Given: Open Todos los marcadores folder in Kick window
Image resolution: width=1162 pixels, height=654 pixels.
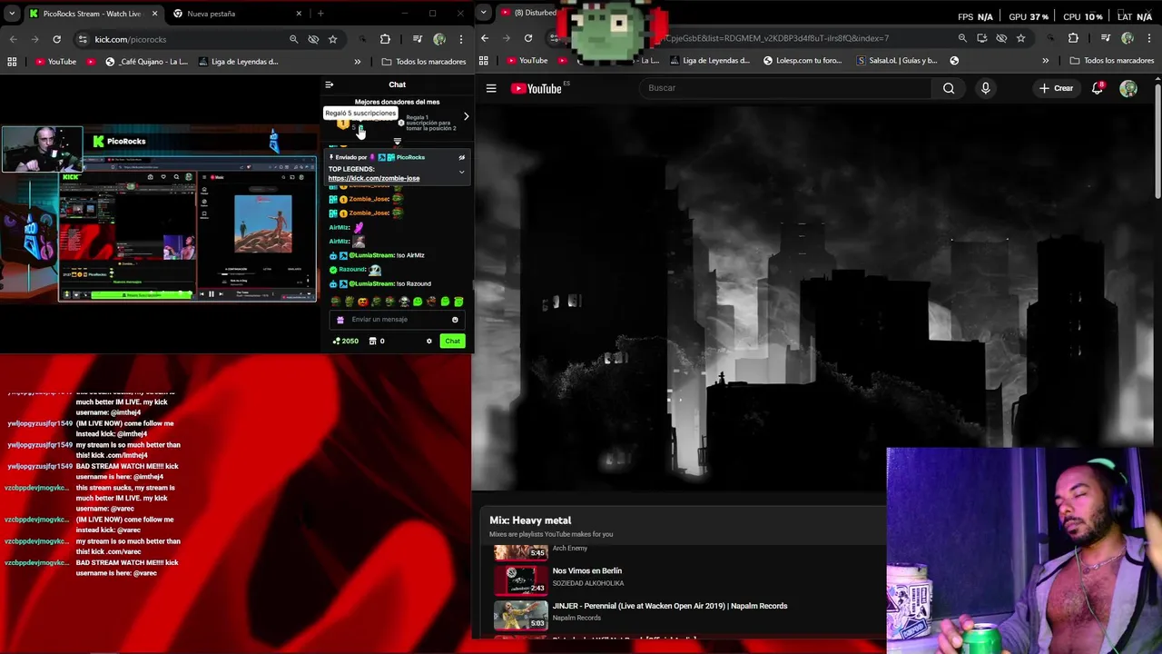Looking at the screenshot, I should pyautogui.click(x=424, y=62).
